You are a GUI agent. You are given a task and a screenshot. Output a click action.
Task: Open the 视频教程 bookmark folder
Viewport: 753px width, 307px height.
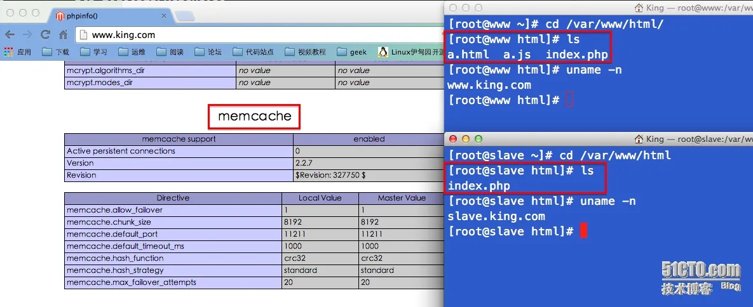(305, 52)
